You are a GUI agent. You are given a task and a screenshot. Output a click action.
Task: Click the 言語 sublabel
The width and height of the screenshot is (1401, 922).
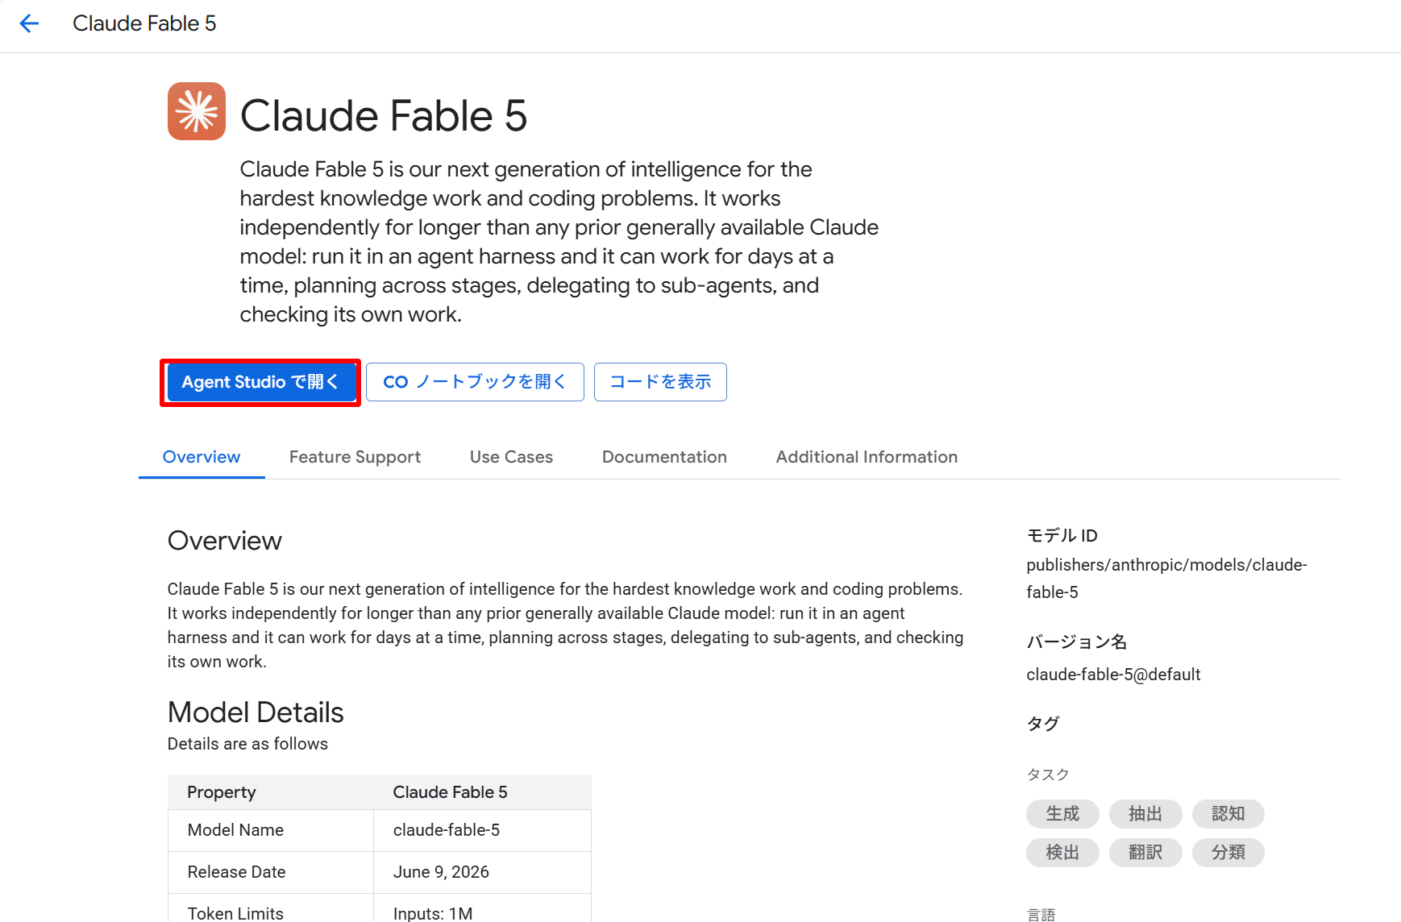1041,915
